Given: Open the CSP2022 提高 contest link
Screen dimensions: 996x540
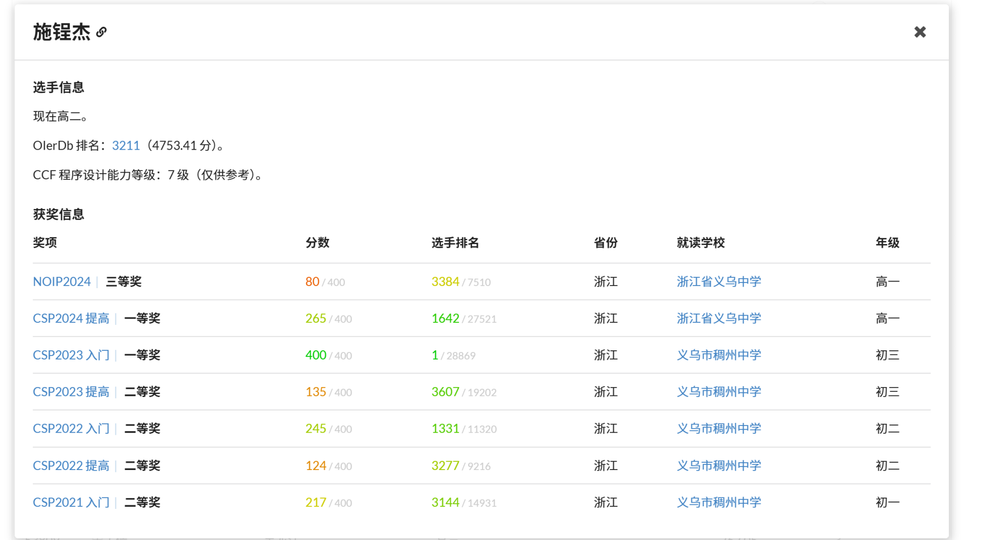Looking at the screenshot, I should 71,465.
